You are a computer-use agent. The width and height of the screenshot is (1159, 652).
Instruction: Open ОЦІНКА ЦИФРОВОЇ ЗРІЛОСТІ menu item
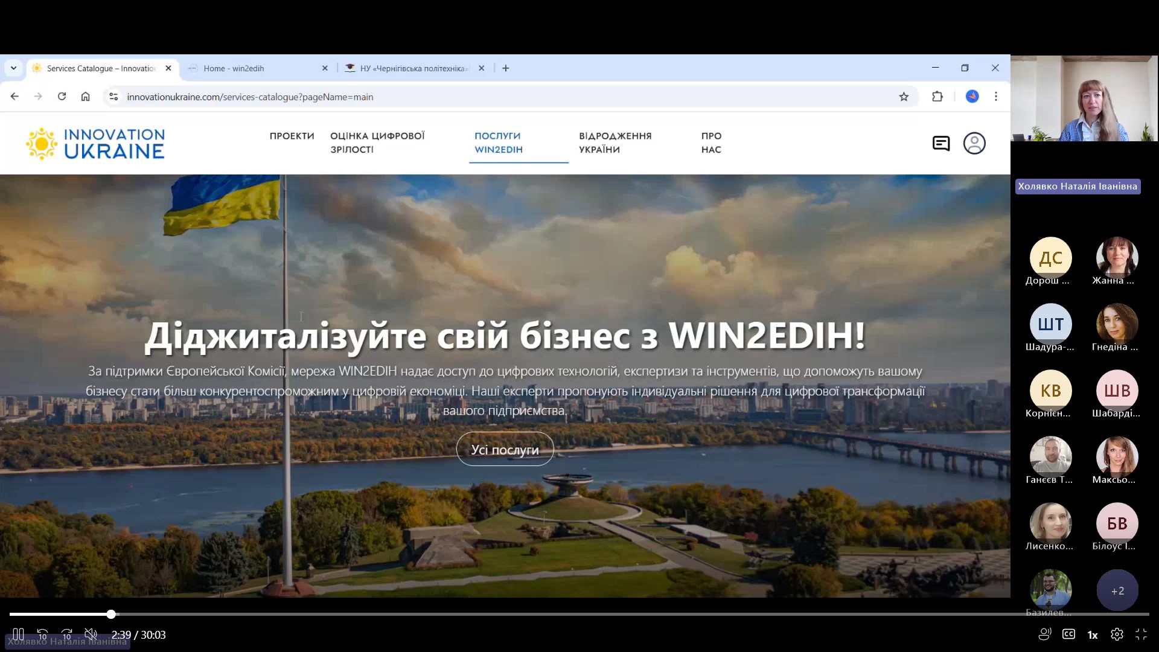(377, 142)
